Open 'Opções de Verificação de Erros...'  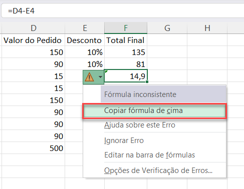point(158,170)
